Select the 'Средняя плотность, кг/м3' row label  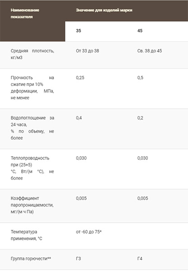pyautogui.click(x=33, y=54)
